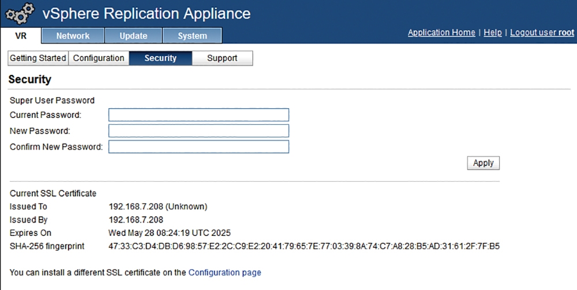Open the Network tab
This screenshot has height=290, width=577.
[x=73, y=36]
